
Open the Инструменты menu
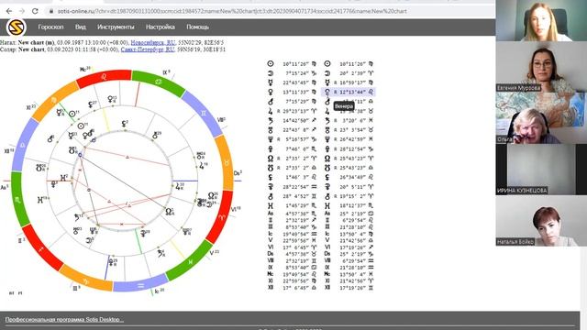pos(116,27)
